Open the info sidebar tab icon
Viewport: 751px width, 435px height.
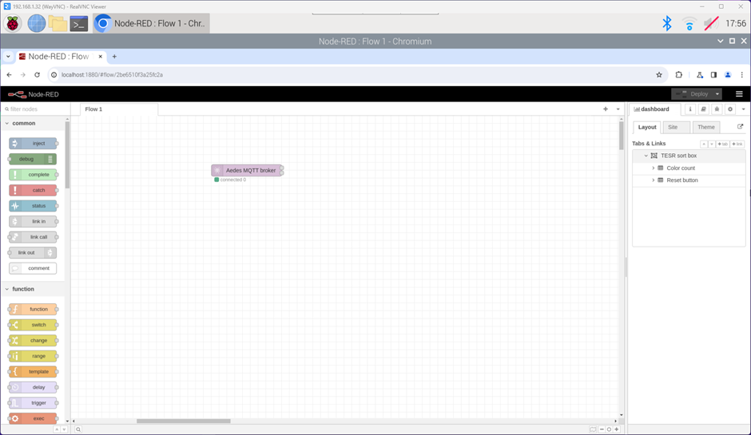(690, 109)
